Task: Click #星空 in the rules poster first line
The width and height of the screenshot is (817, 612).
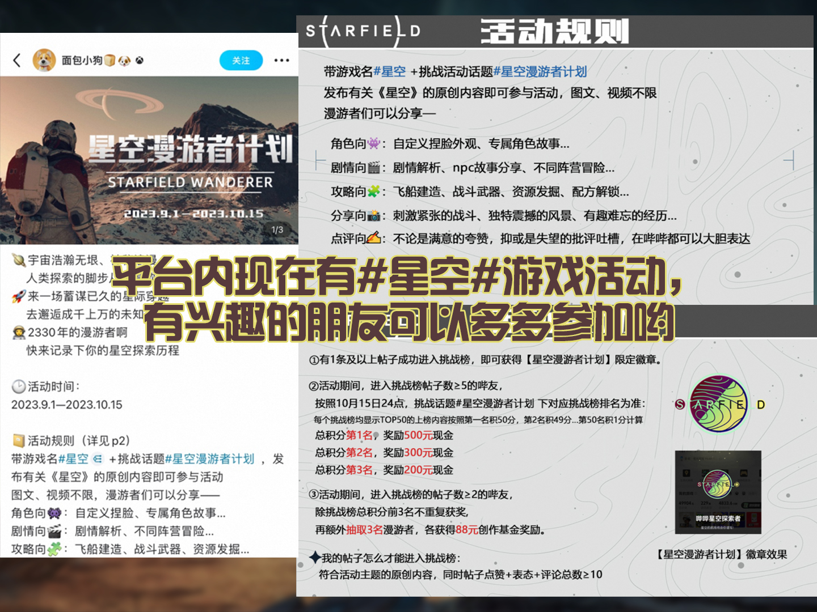Action: [x=390, y=72]
